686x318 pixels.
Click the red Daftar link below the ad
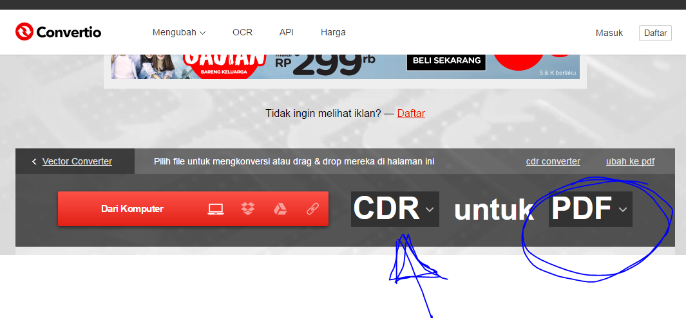click(411, 114)
